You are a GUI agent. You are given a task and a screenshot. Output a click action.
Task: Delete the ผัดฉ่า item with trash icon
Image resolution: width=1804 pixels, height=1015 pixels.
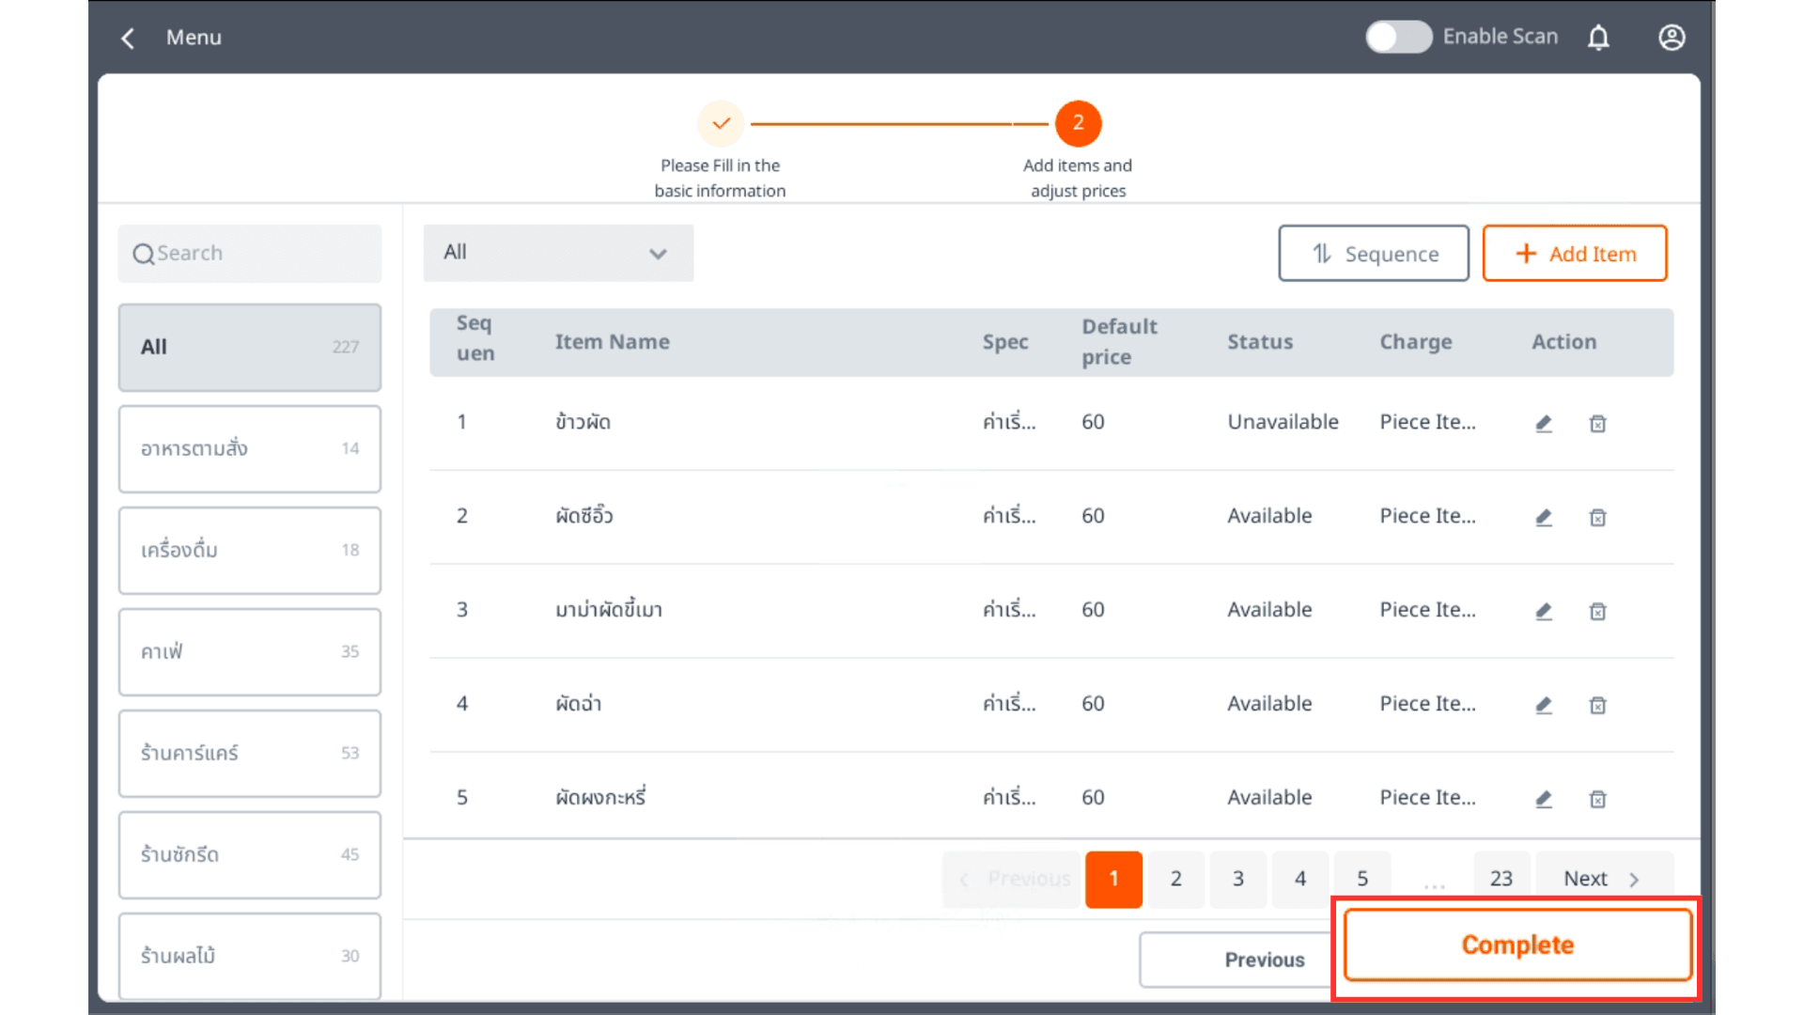(x=1597, y=705)
